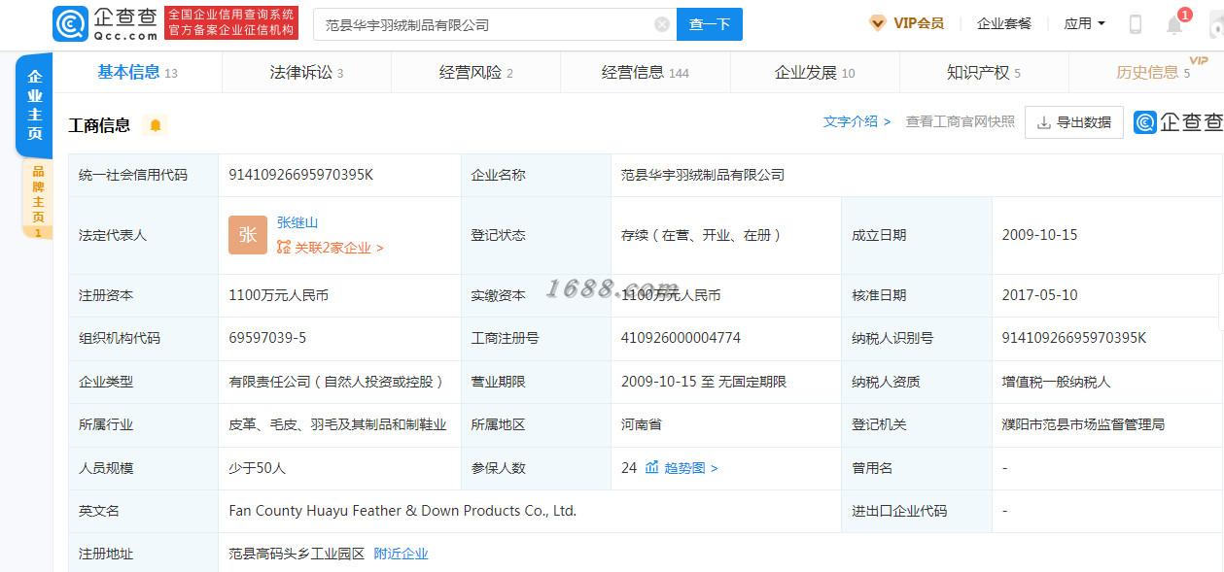Open legal representative 张继山 link

click(297, 222)
